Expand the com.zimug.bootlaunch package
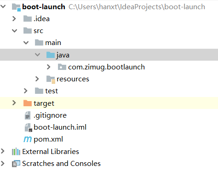This screenshot has height=171, width=218. [49, 67]
